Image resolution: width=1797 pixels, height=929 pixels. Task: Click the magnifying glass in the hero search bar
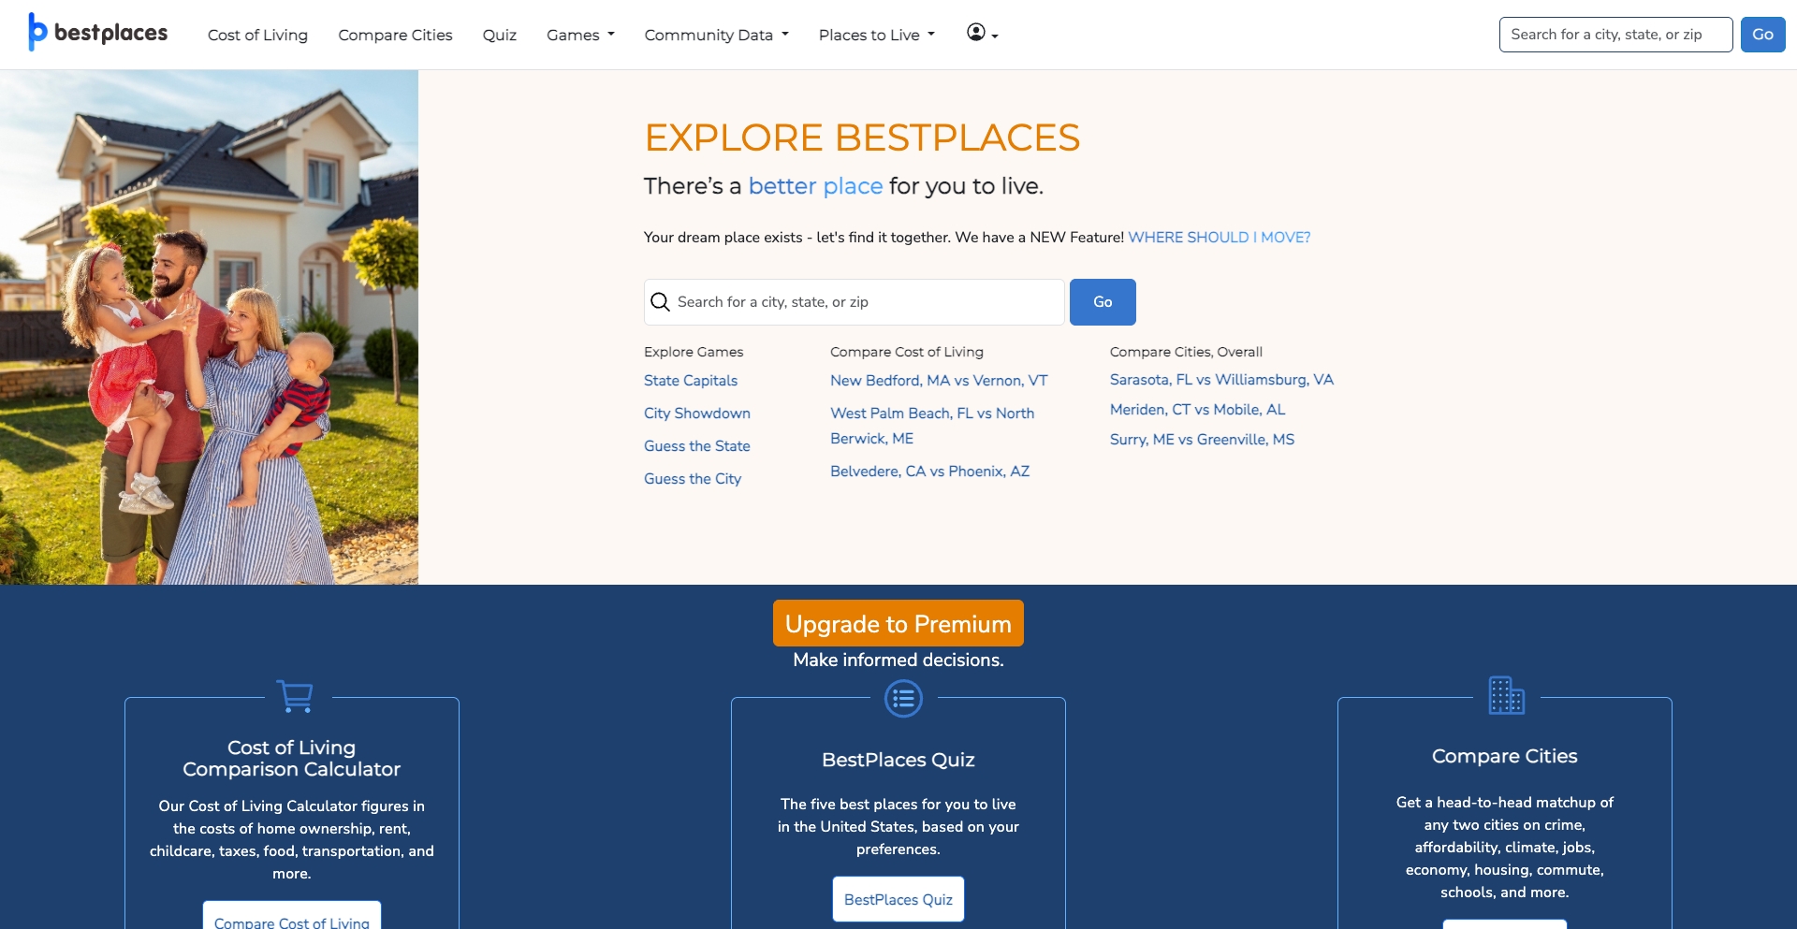pyautogui.click(x=660, y=301)
